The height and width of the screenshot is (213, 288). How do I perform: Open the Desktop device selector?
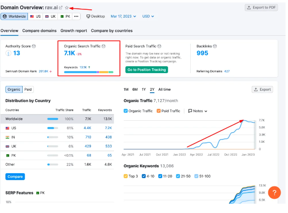[95, 16]
